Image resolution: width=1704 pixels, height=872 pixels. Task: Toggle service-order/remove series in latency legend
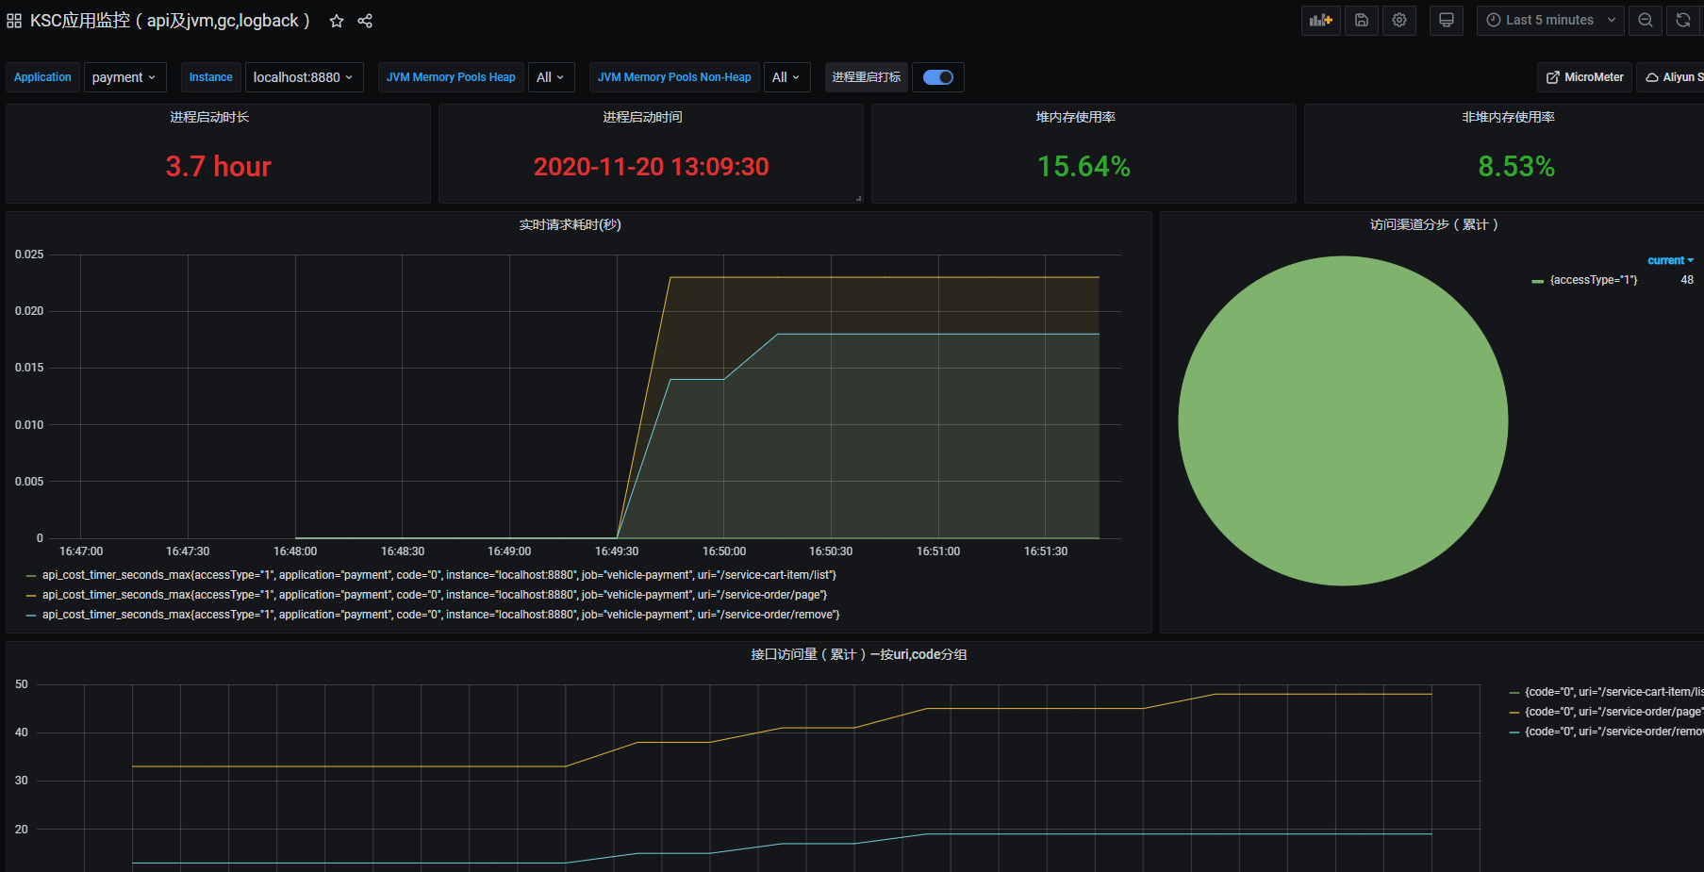click(441, 615)
